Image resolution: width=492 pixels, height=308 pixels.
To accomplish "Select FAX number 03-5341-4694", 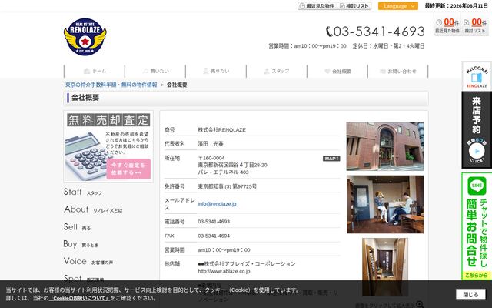I will 214,236.
